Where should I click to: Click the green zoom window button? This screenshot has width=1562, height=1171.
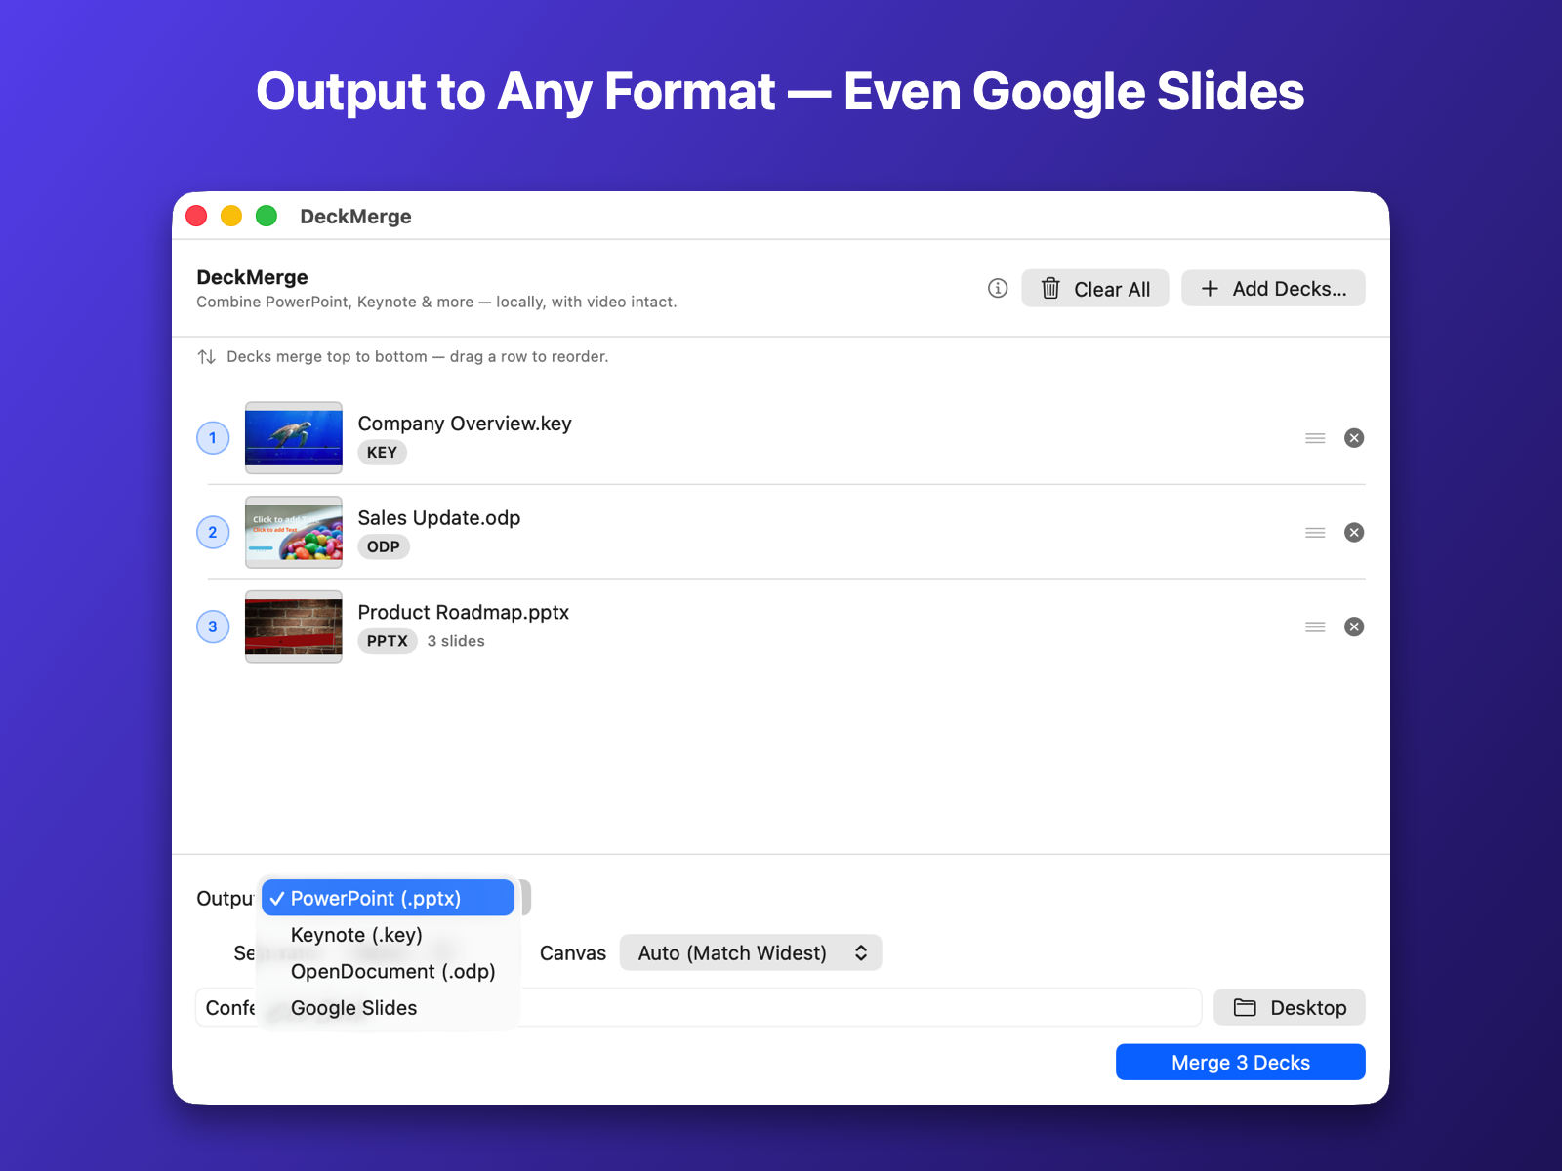(x=267, y=216)
